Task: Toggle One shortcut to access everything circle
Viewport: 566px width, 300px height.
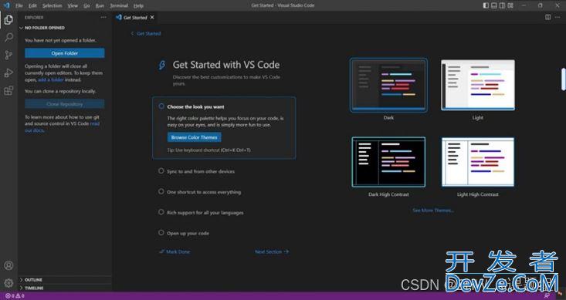Action: [x=161, y=191]
